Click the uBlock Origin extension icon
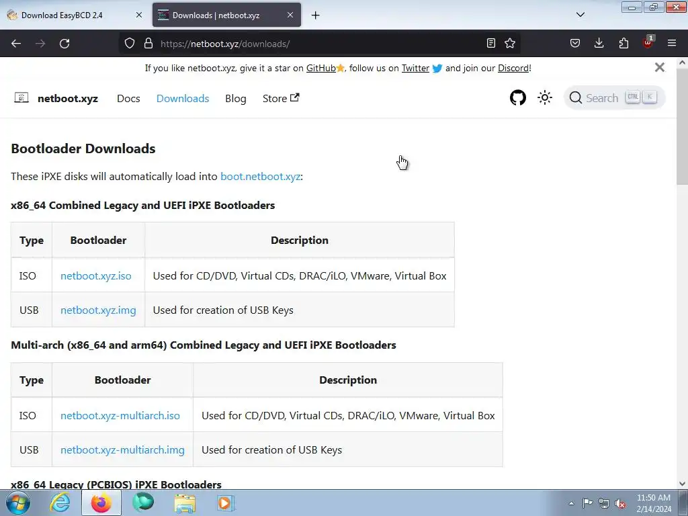 (648, 42)
